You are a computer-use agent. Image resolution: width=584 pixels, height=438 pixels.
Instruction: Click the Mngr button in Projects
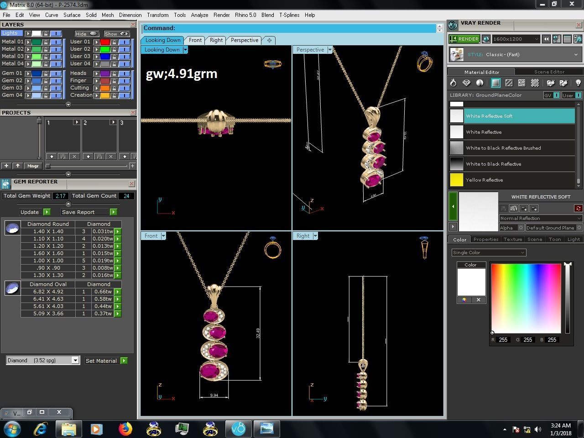(33, 166)
